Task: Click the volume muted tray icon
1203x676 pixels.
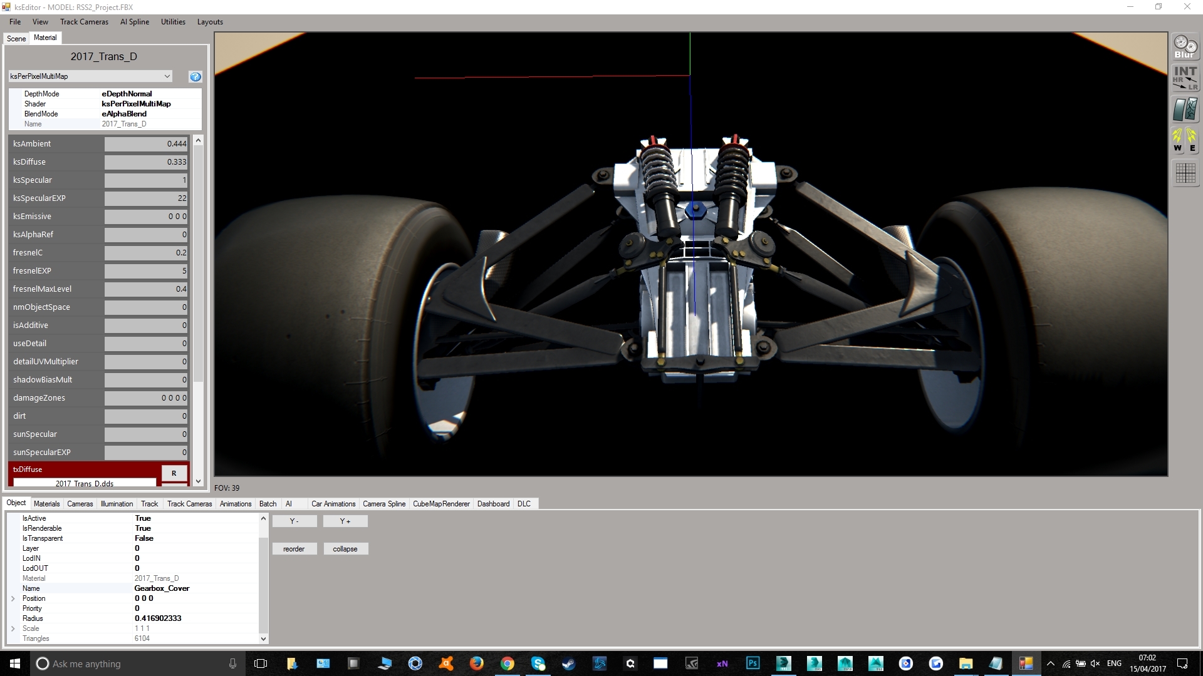Action: pyautogui.click(x=1095, y=663)
